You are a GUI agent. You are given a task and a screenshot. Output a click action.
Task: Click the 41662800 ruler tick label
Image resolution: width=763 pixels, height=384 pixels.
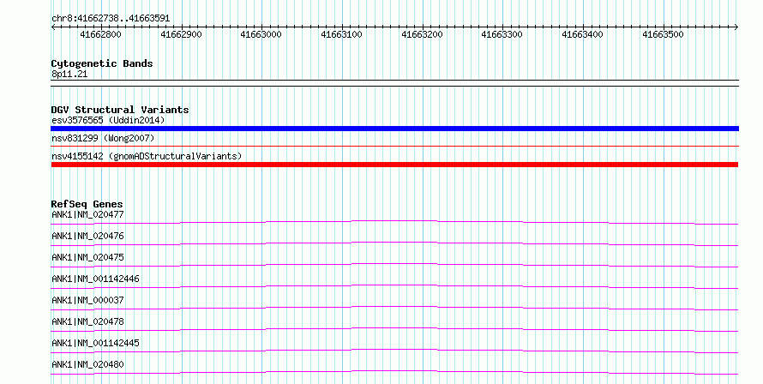click(100, 34)
